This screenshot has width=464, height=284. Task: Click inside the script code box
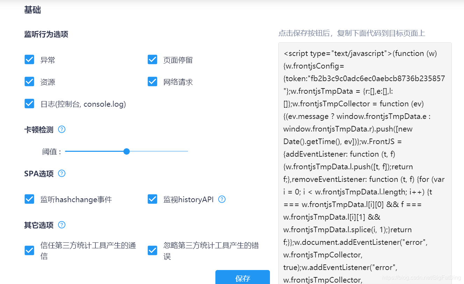[365, 163]
